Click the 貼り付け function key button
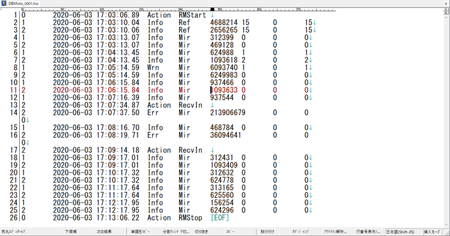 pos(267,232)
